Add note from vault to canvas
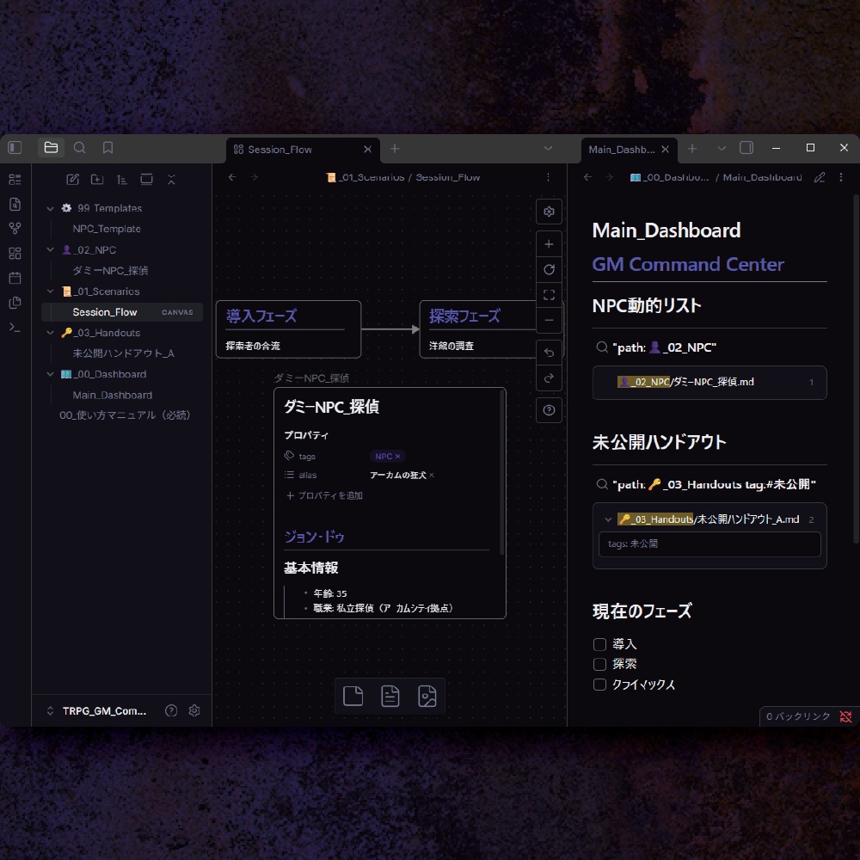The image size is (860, 860). pyautogui.click(x=390, y=696)
